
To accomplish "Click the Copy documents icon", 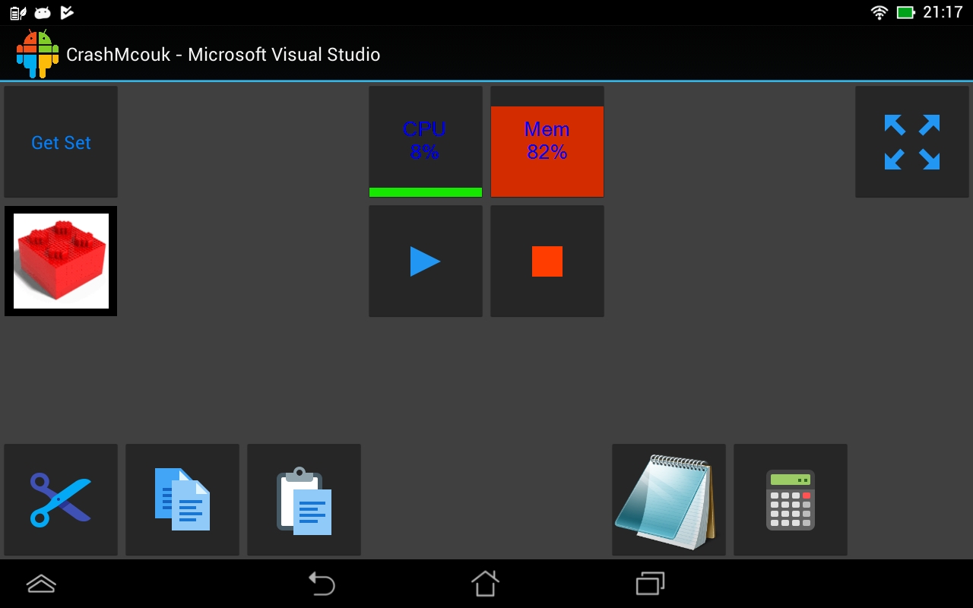I will tap(182, 500).
